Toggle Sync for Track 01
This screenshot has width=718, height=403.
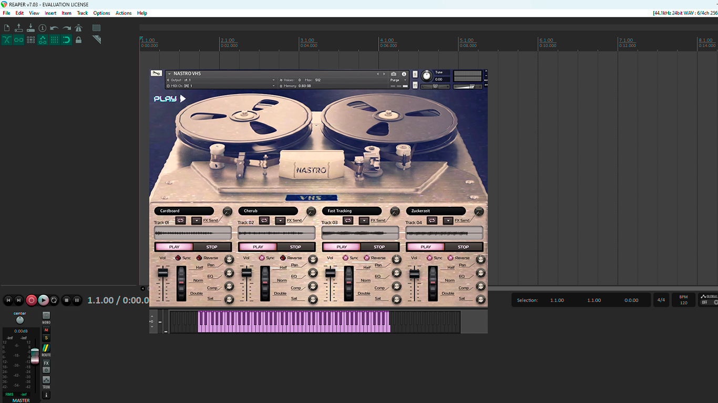(178, 258)
